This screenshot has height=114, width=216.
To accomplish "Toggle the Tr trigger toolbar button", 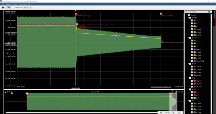I will (x=9, y=8).
